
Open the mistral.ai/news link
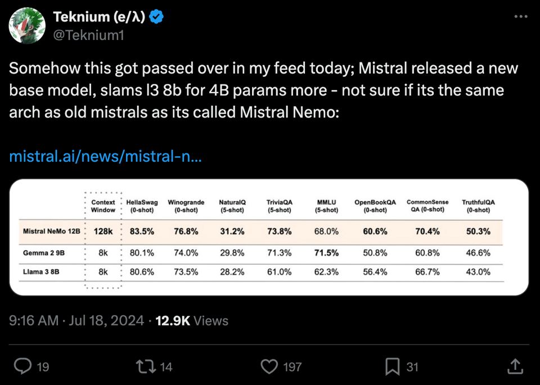coord(106,156)
